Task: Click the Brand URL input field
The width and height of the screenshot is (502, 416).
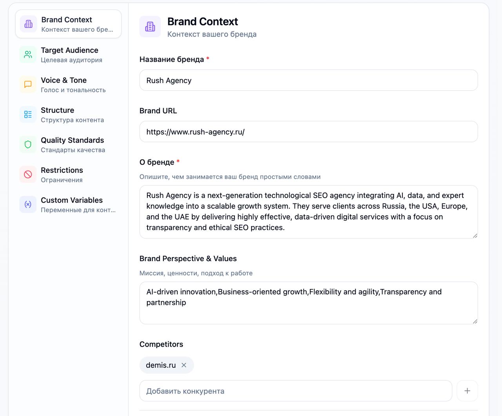Action: point(308,132)
